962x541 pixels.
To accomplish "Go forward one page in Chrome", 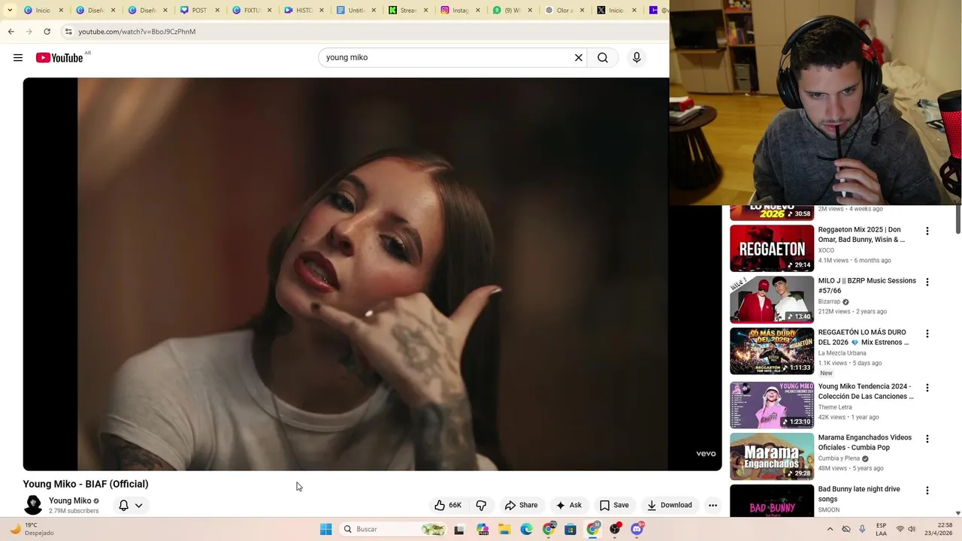I will point(29,32).
